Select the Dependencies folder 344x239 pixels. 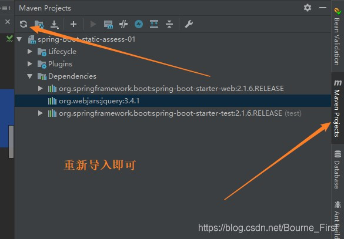pyautogui.click(x=67, y=76)
